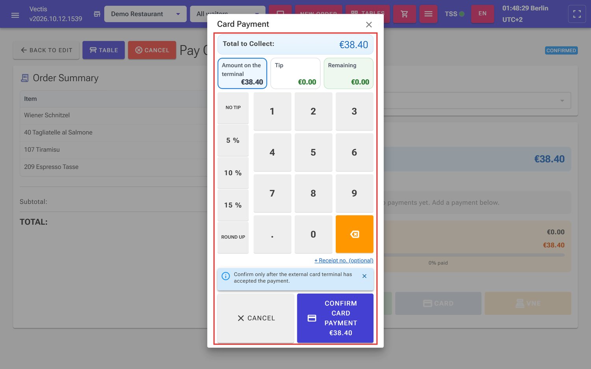
Task: Open the hamburger navigation menu
Action: point(15,15)
